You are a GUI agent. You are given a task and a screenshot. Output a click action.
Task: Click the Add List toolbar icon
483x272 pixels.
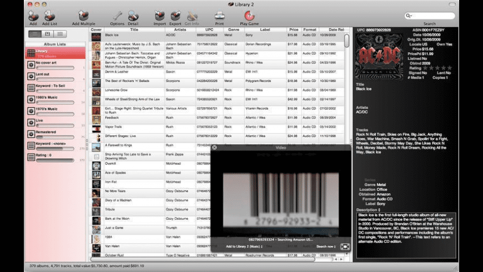click(x=49, y=16)
